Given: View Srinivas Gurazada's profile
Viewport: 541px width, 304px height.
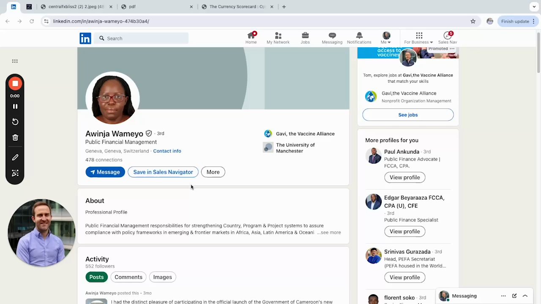Looking at the screenshot, I should 405,277.
